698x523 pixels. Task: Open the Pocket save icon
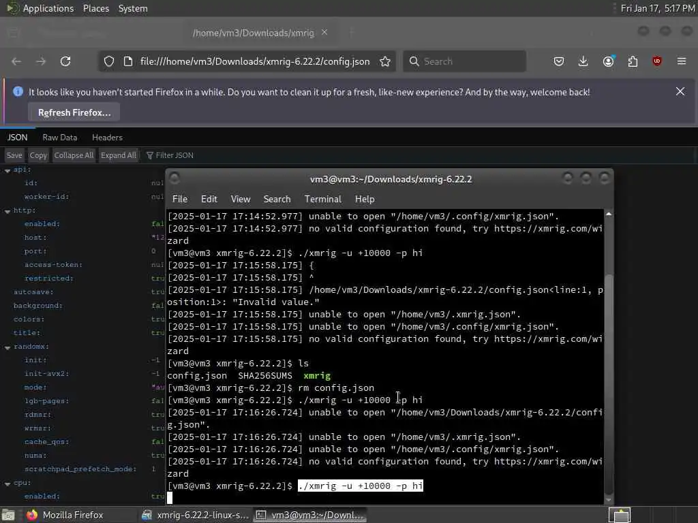click(x=559, y=61)
